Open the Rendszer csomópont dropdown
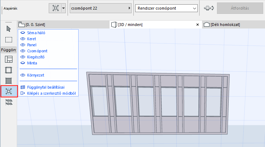265x147 pixels. click(166, 8)
